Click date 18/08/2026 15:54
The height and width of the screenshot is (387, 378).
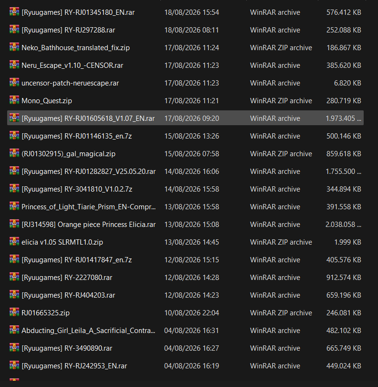191,12
